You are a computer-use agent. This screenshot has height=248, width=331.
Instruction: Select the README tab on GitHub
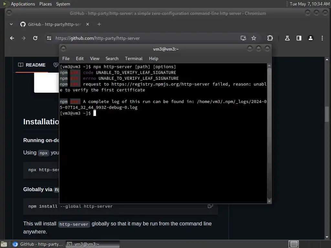[32, 65]
